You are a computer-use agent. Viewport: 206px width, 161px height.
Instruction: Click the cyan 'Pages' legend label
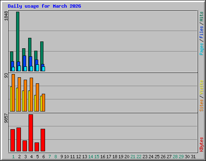(201, 49)
